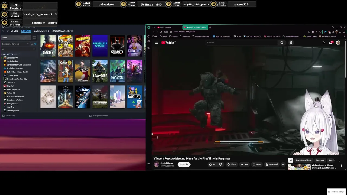Start voice search with microphone icon

(x=291, y=43)
